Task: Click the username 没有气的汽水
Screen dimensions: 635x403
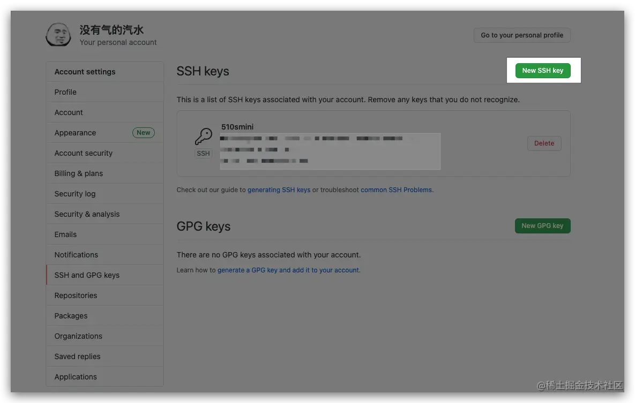Action: tap(111, 30)
